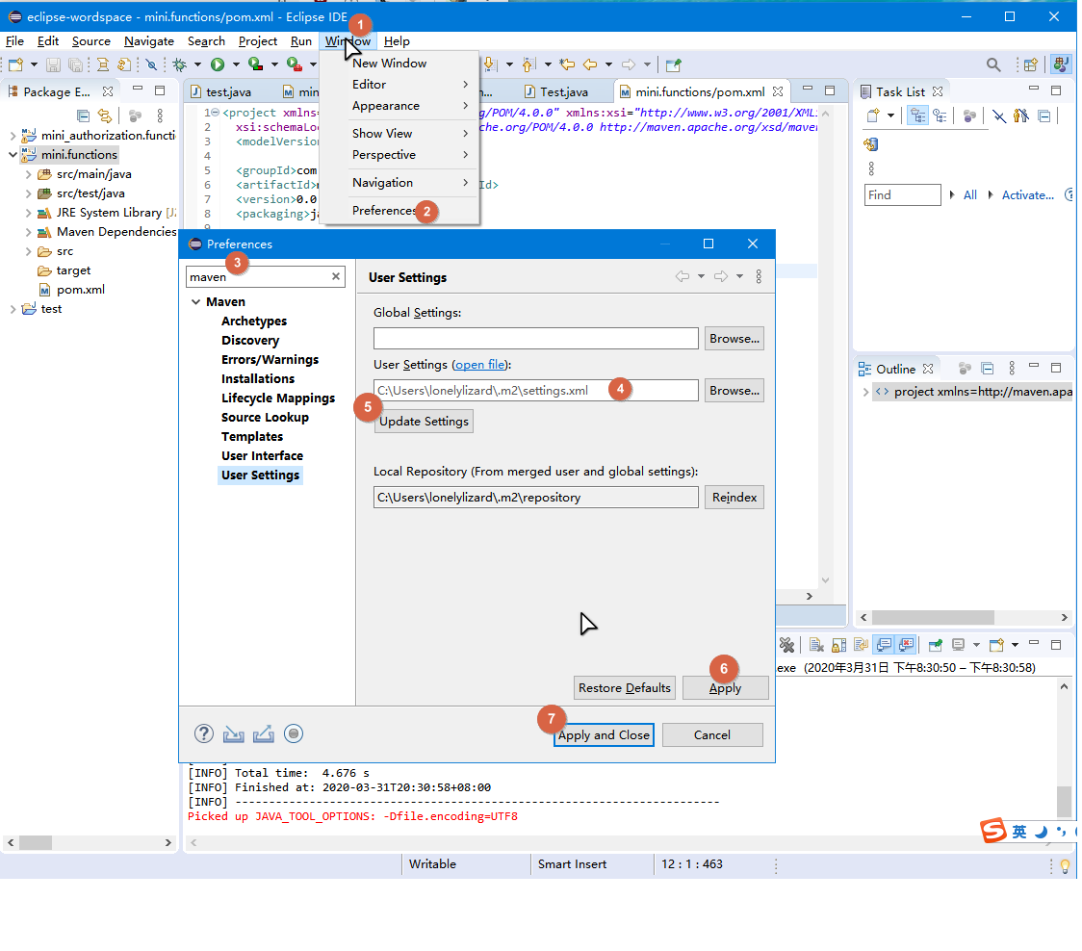
Task: Click the export preferences icon in dialog
Action: point(264,733)
